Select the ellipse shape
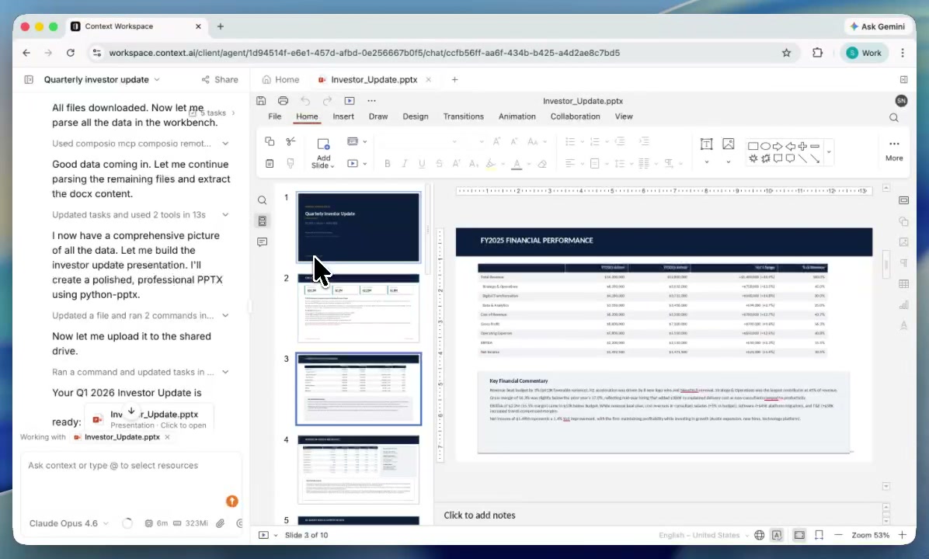 click(765, 146)
